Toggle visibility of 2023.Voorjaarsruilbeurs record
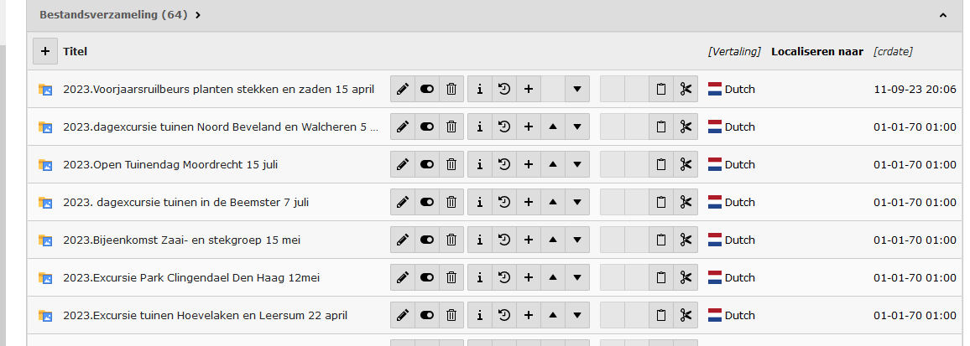 pyautogui.click(x=427, y=89)
